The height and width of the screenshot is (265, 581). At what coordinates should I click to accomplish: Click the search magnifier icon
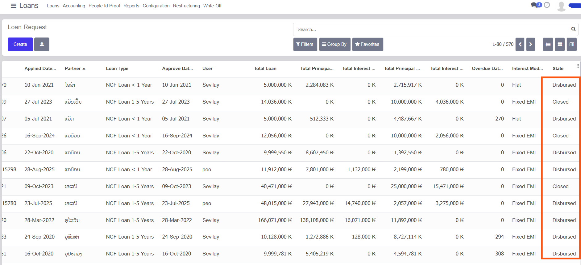[x=573, y=29]
